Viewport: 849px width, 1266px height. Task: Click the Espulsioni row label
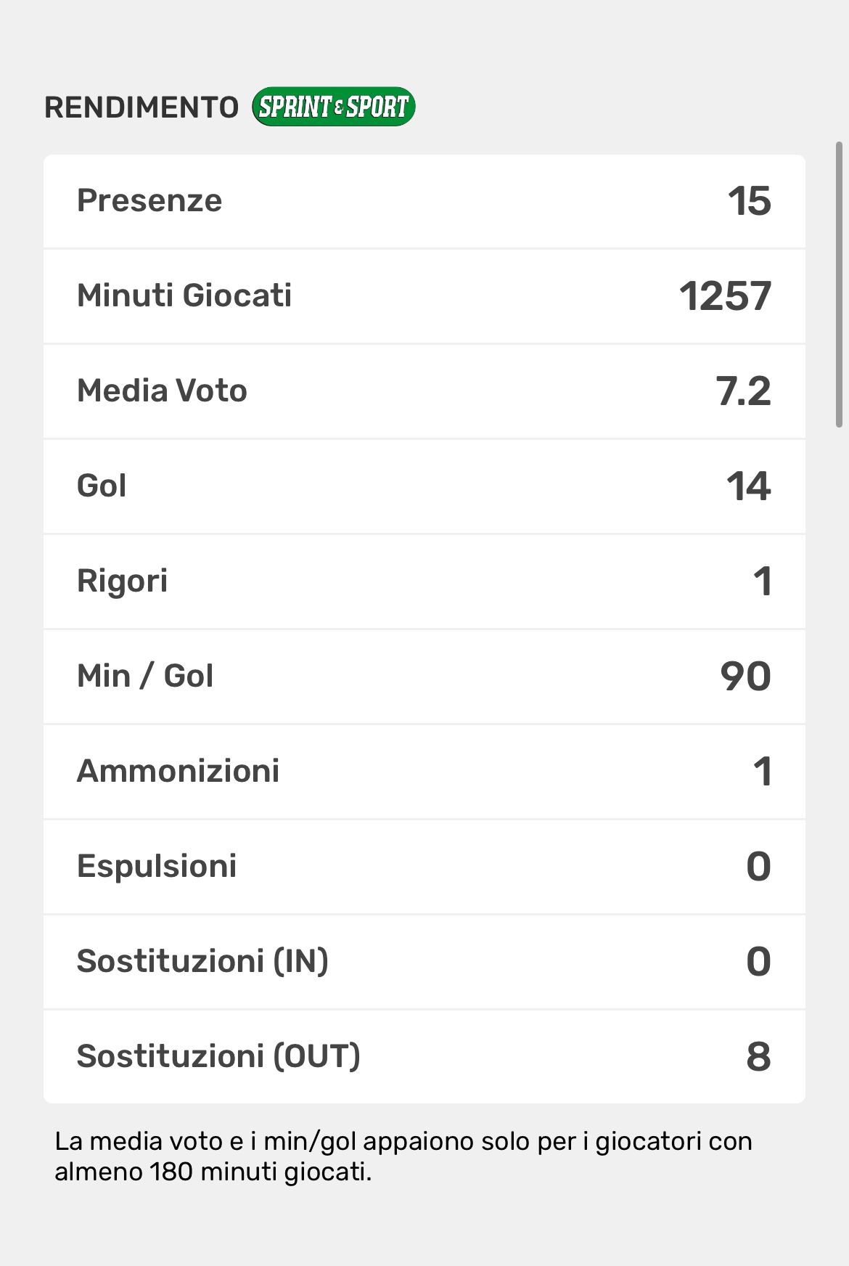click(x=157, y=866)
